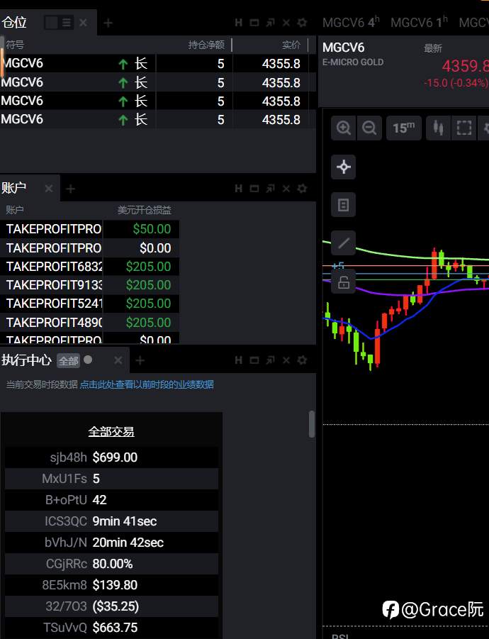Activate the dashed rectangle selection tool
The width and height of the screenshot is (489, 639).
pos(463,128)
